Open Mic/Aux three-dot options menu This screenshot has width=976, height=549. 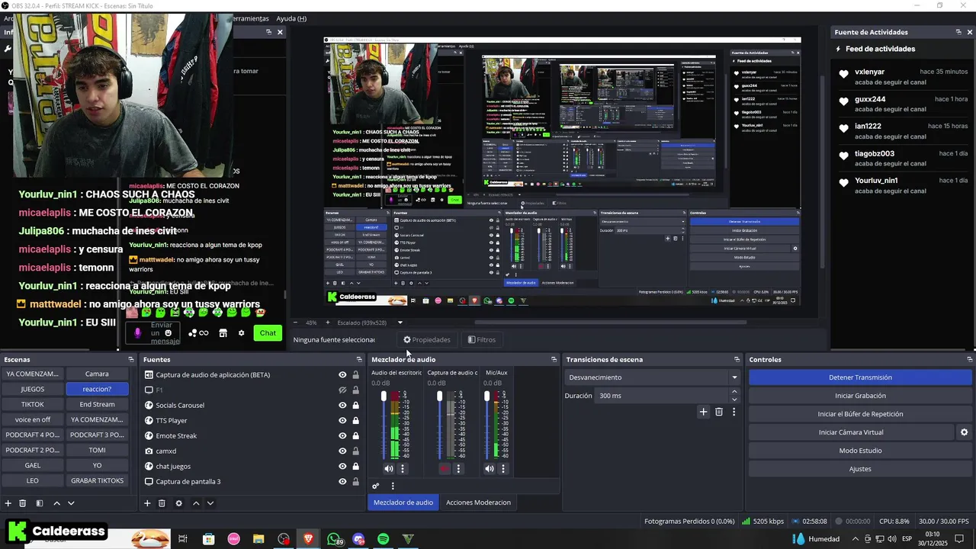coord(503,469)
